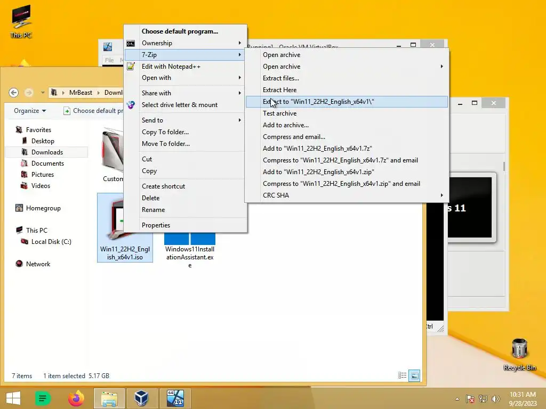Open the Recycle Bin desktop icon
Viewport: 546px width, 409px height.
(519, 354)
